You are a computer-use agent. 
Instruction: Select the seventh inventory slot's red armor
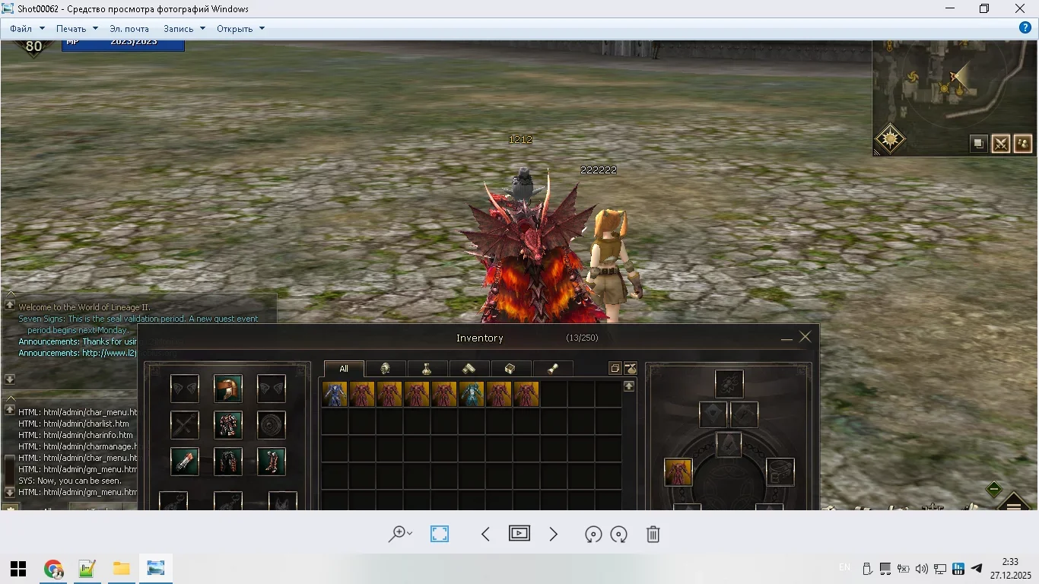499,395
